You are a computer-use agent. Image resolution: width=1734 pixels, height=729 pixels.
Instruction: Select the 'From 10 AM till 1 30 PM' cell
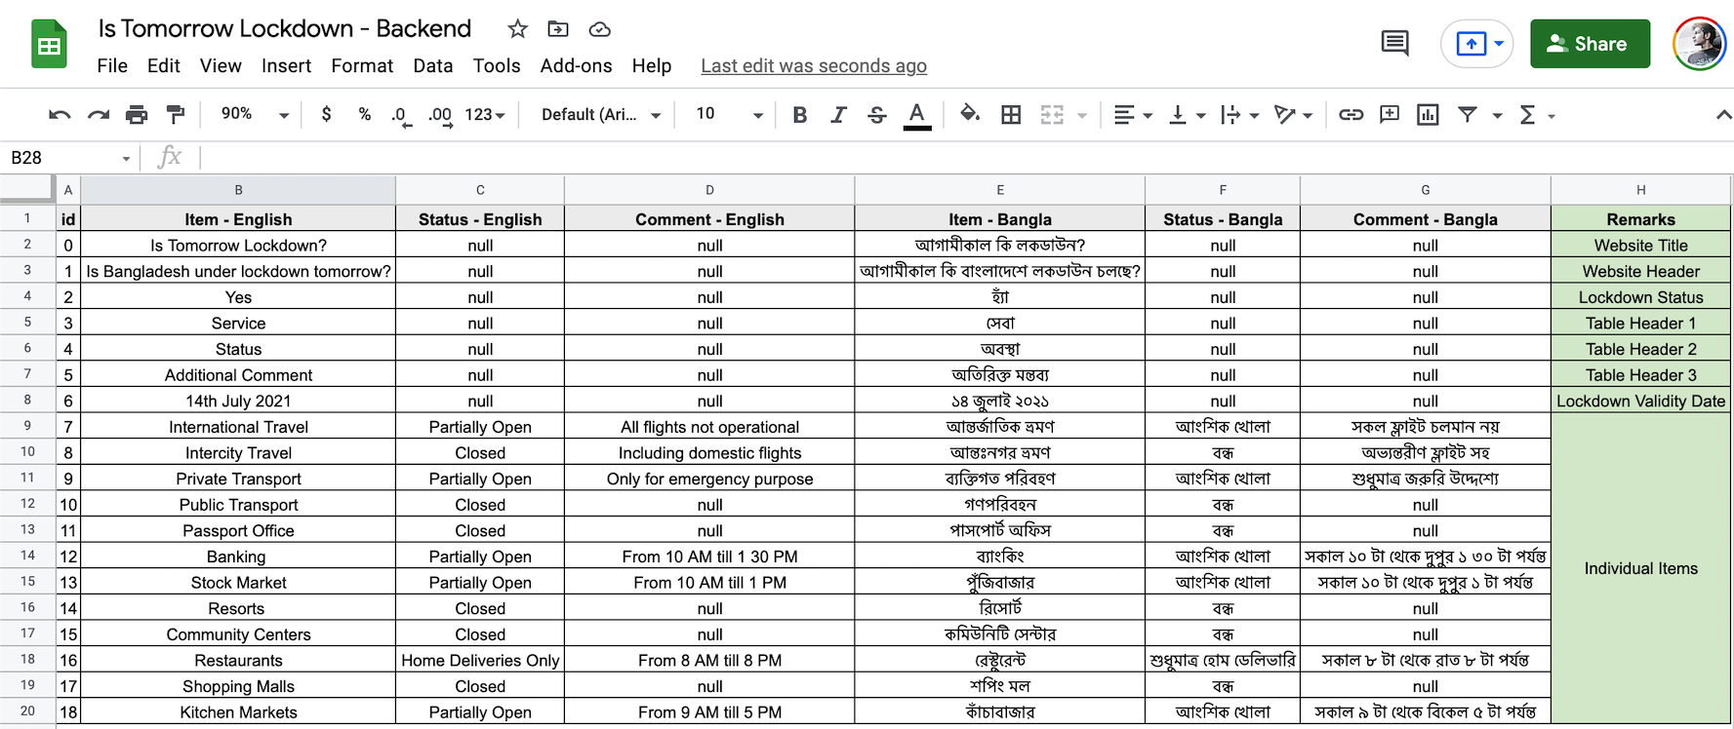pos(709,556)
